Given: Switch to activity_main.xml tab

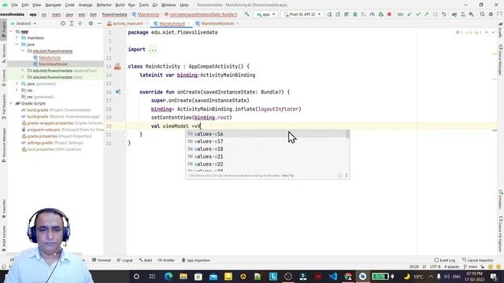Looking at the screenshot, I should coord(128,24).
